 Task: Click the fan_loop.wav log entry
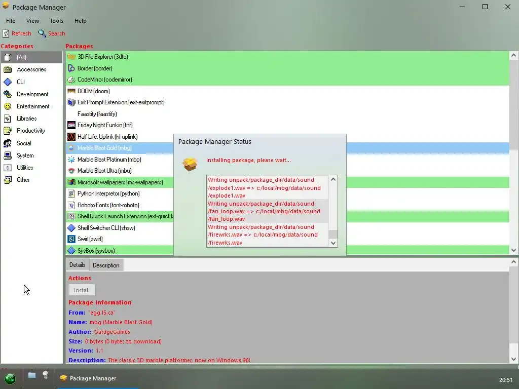pos(268,211)
